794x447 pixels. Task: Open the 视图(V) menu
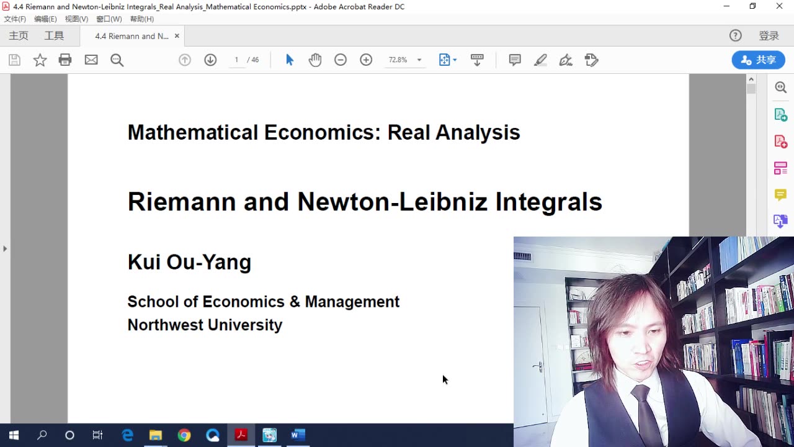[76, 19]
